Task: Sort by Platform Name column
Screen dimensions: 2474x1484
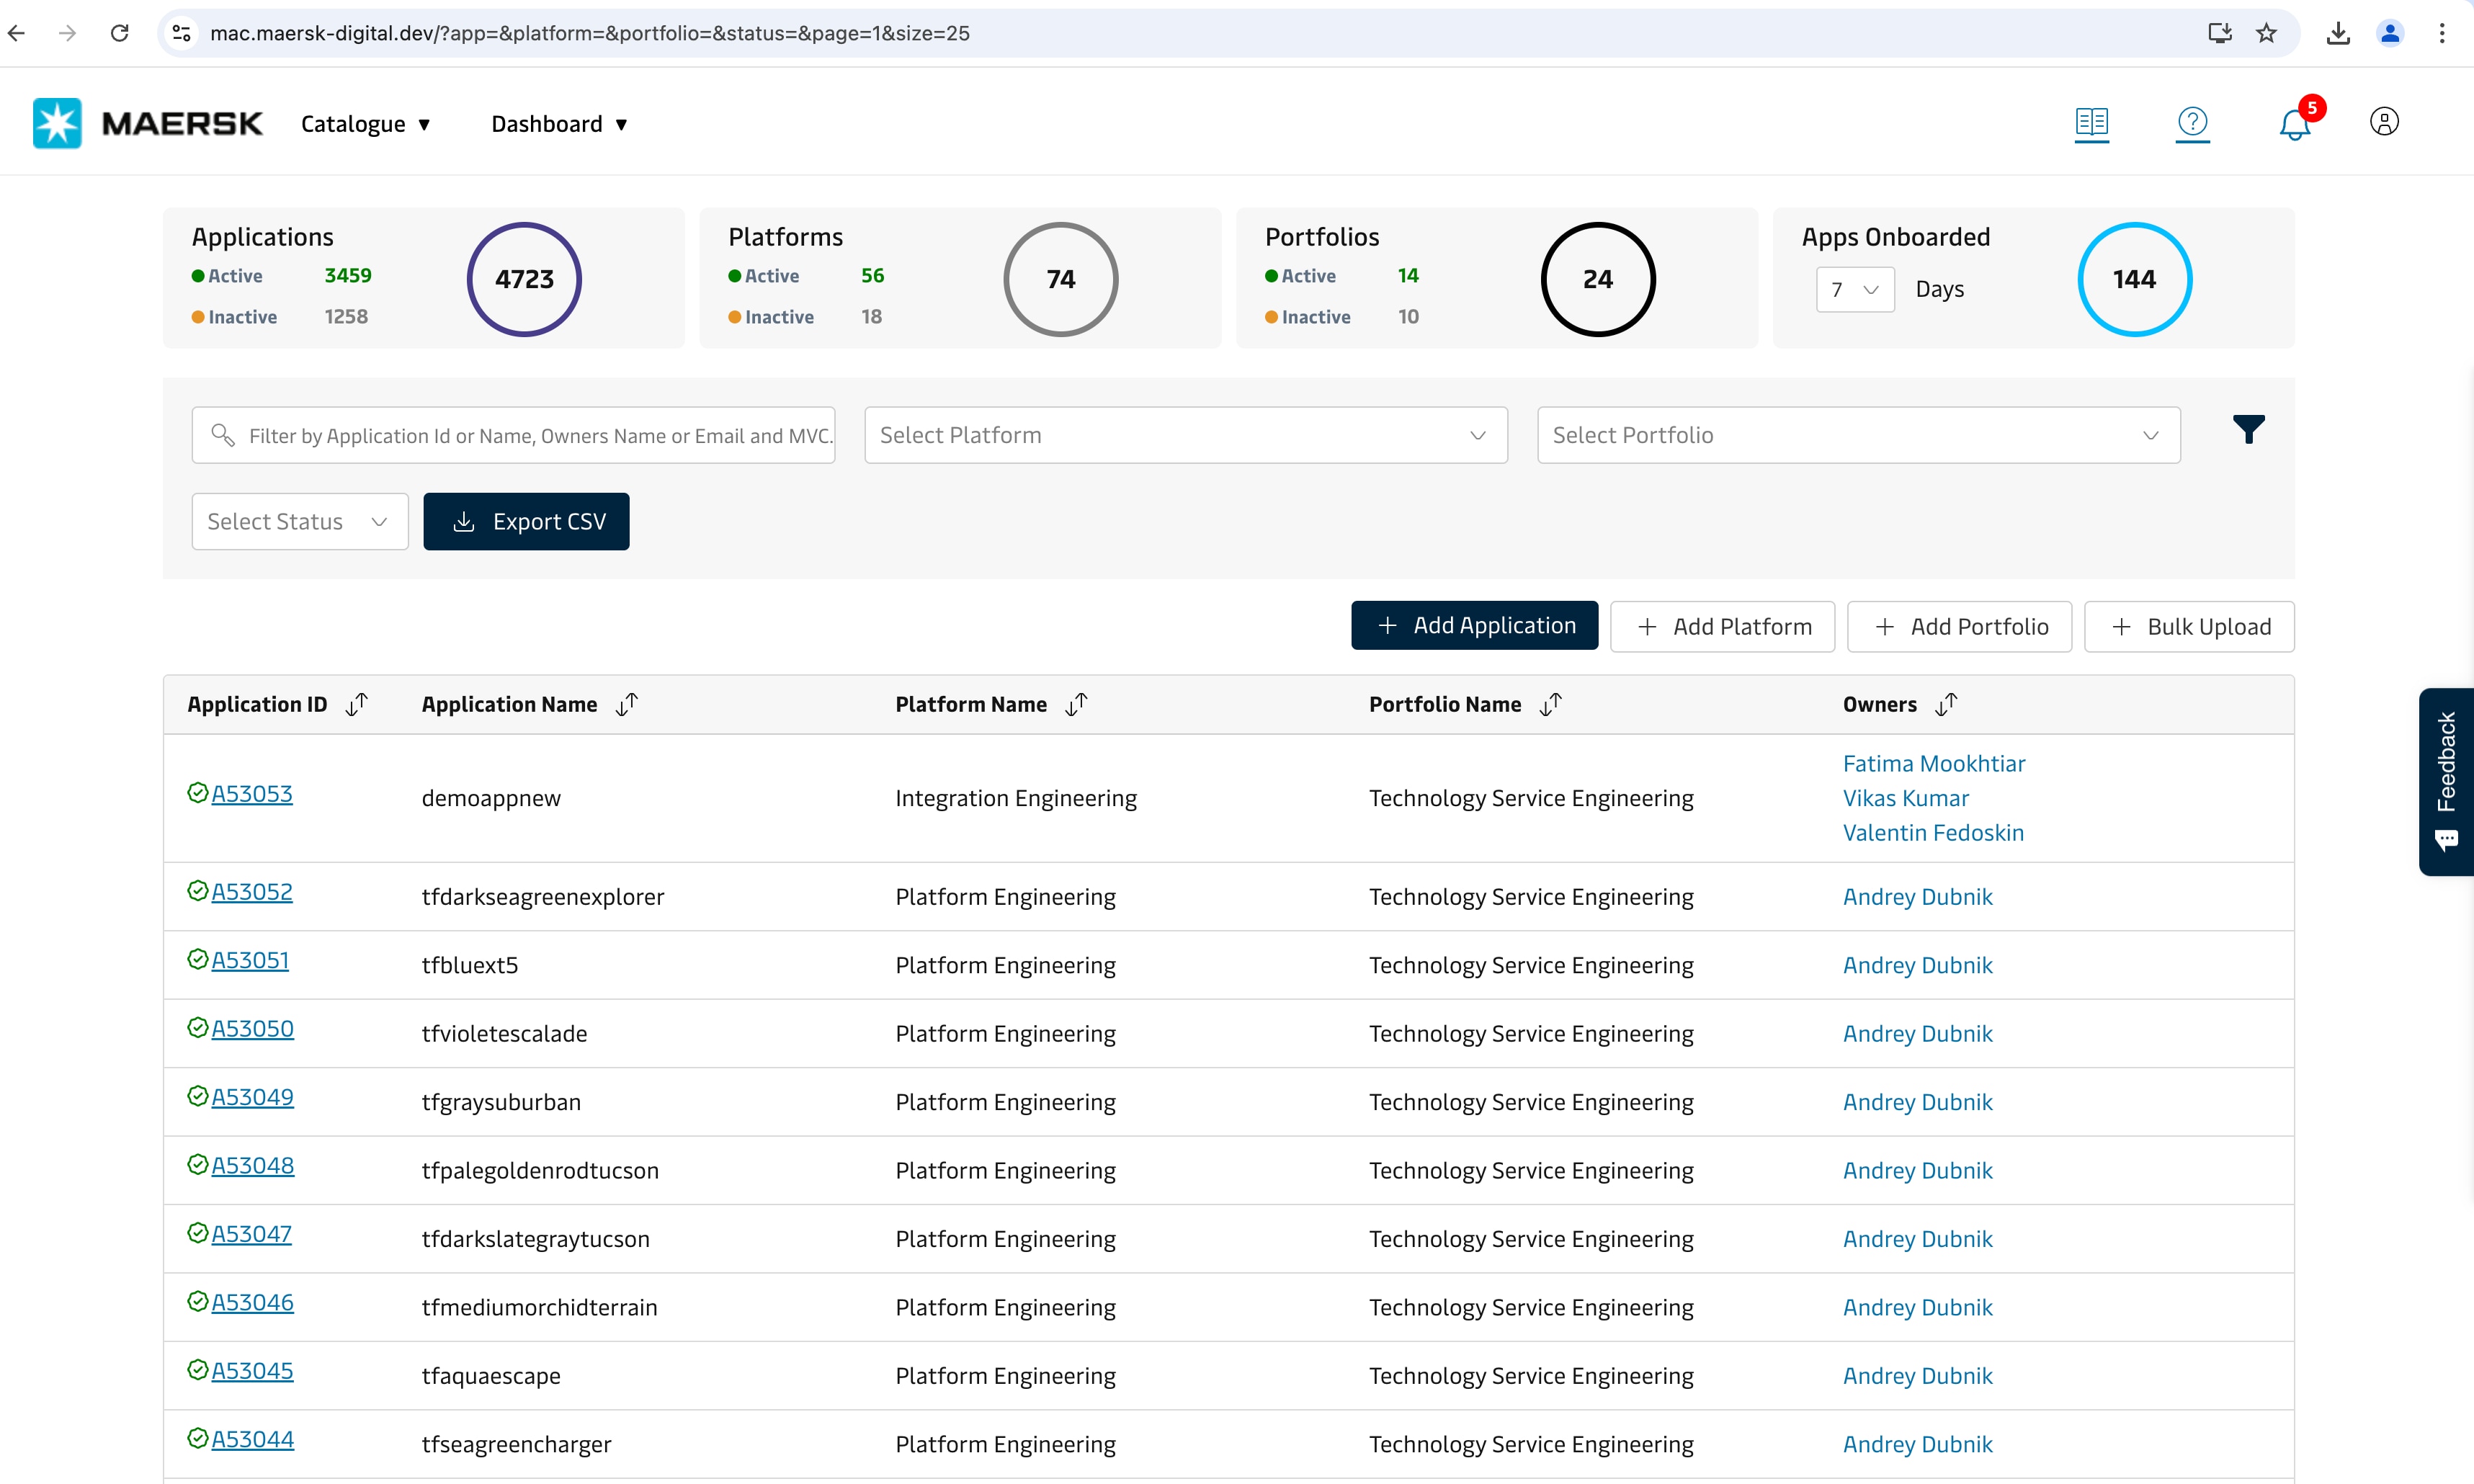Action: (x=1077, y=704)
